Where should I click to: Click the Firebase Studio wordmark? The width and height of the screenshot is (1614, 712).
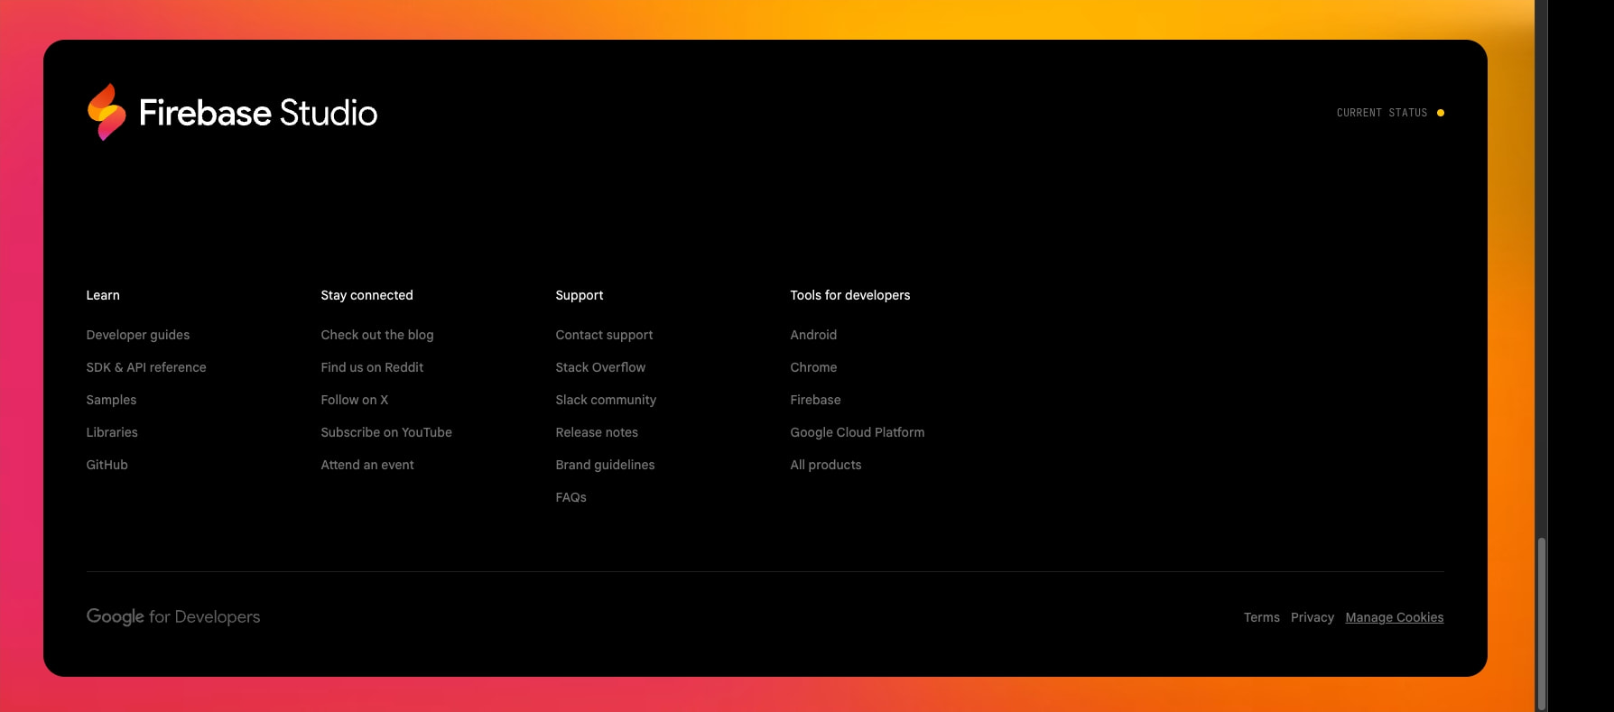click(258, 113)
